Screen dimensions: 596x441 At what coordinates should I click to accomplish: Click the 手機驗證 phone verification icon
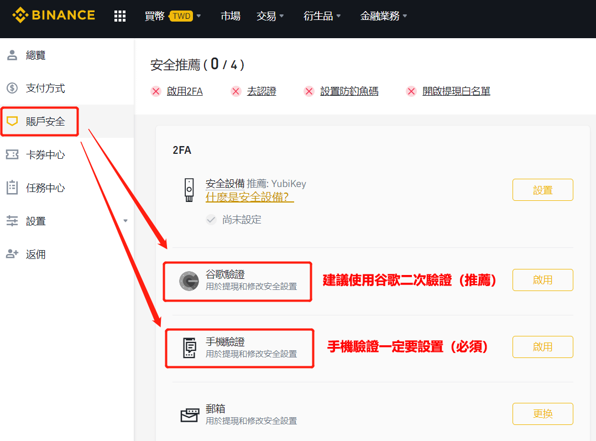(190, 346)
